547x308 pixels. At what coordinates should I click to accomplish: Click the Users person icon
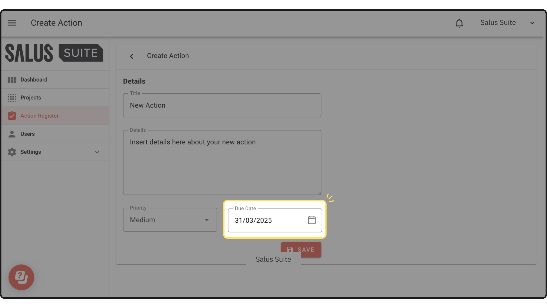pos(12,134)
